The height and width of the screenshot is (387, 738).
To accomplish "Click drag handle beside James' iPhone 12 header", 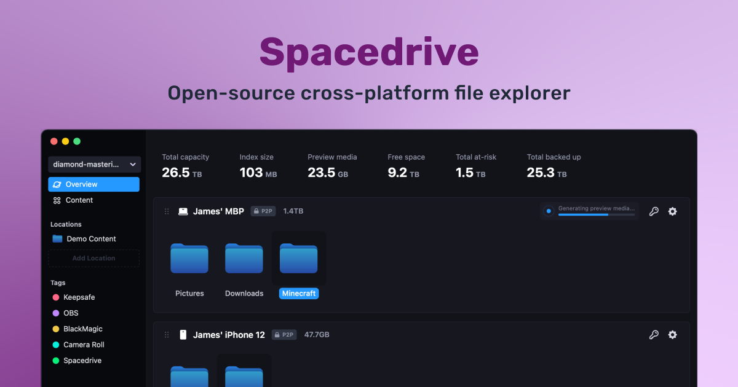I will click(166, 335).
